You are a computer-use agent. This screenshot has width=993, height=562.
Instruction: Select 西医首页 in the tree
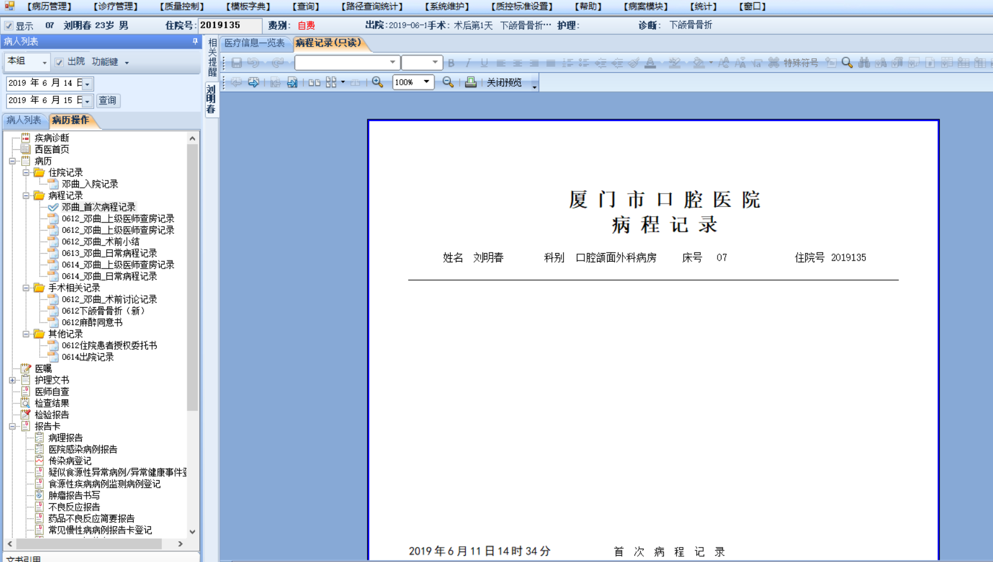coord(51,150)
